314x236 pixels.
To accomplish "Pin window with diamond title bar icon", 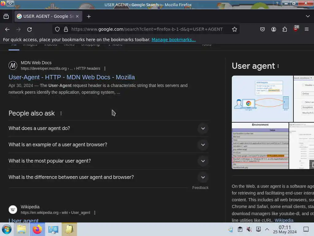I will pos(10,3).
